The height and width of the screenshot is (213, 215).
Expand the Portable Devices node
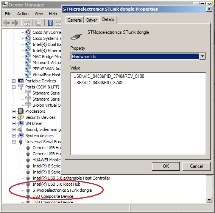[x=14, y=81]
